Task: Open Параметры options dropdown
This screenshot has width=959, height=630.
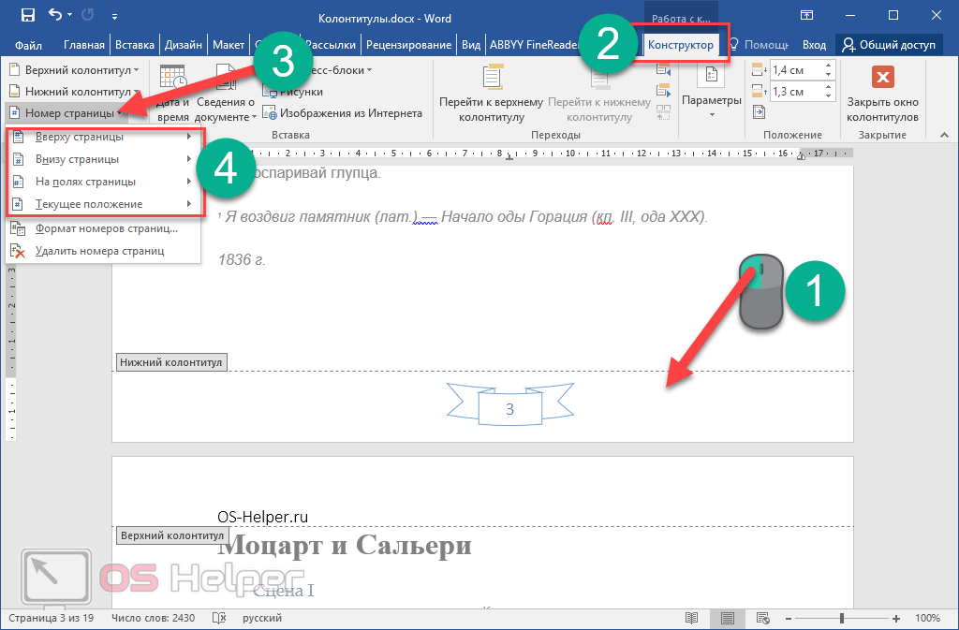Action: (x=711, y=101)
